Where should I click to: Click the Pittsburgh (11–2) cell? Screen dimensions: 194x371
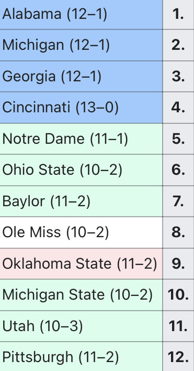tap(81, 356)
